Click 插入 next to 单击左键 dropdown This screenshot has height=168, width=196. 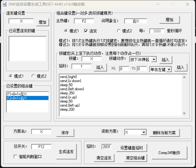[x=181, y=68]
